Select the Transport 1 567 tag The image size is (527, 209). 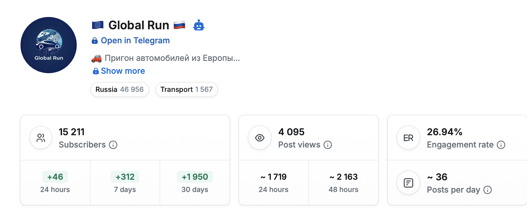coord(186,90)
